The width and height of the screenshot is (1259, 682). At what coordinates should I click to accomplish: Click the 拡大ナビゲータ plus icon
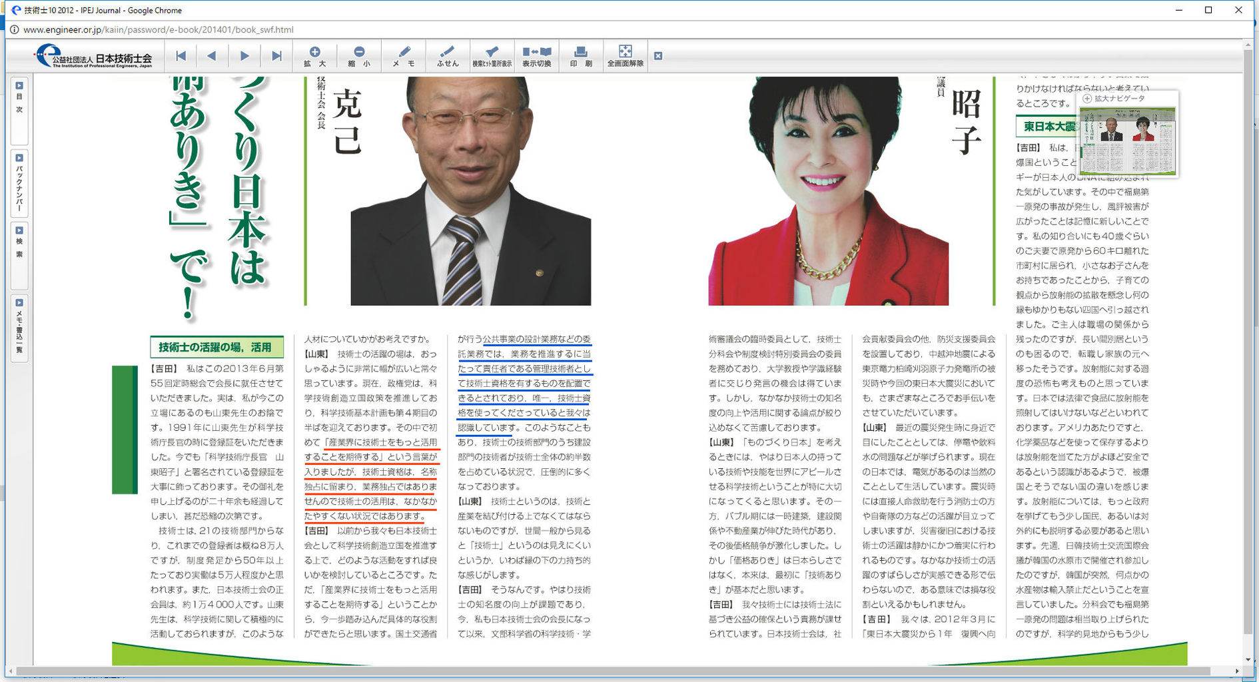coord(1087,99)
